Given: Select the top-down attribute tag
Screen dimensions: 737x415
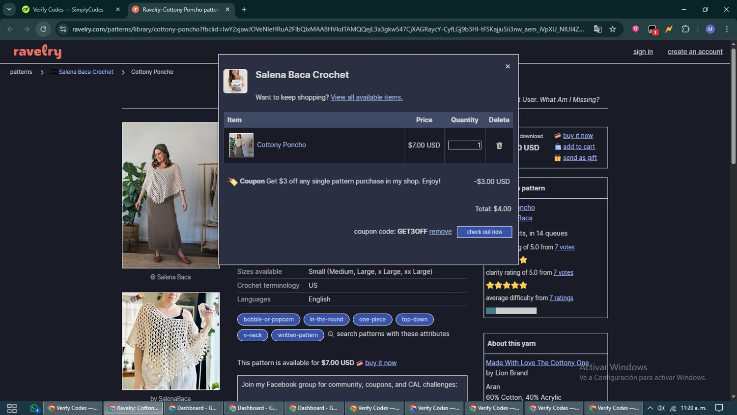Looking at the screenshot, I should 415,320.
